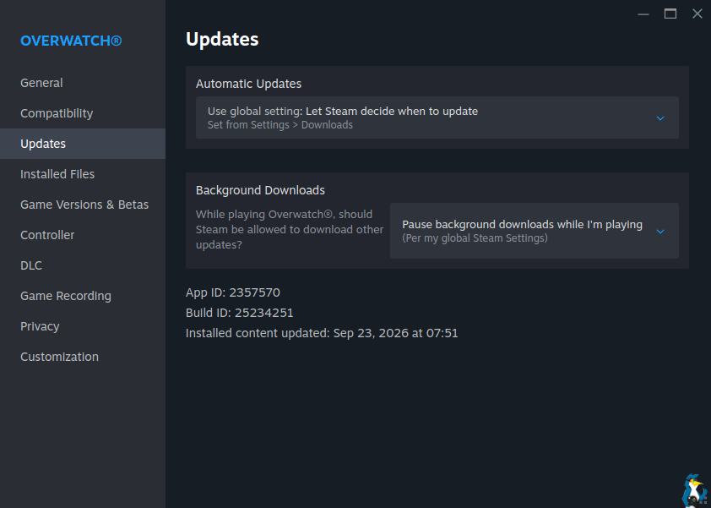Click the Installed content updated date text
The width and height of the screenshot is (711, 508).
pyautogui.click(x=322, y=333)
